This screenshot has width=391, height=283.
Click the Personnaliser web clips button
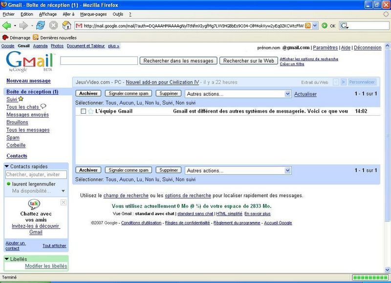[362, 82]
